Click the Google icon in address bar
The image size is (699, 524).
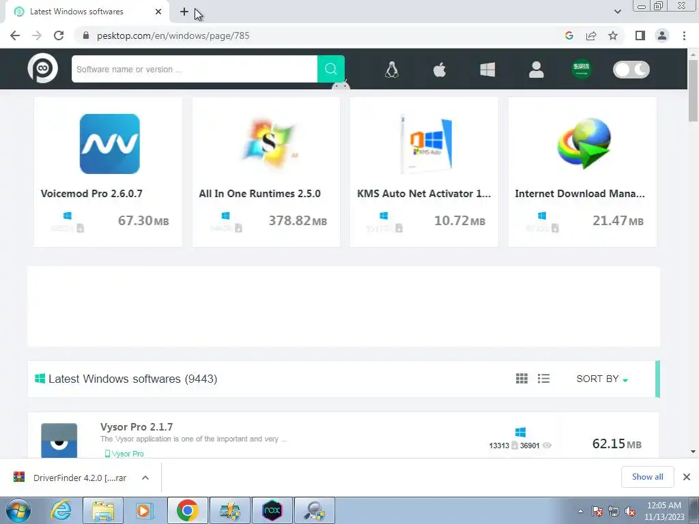569,35
